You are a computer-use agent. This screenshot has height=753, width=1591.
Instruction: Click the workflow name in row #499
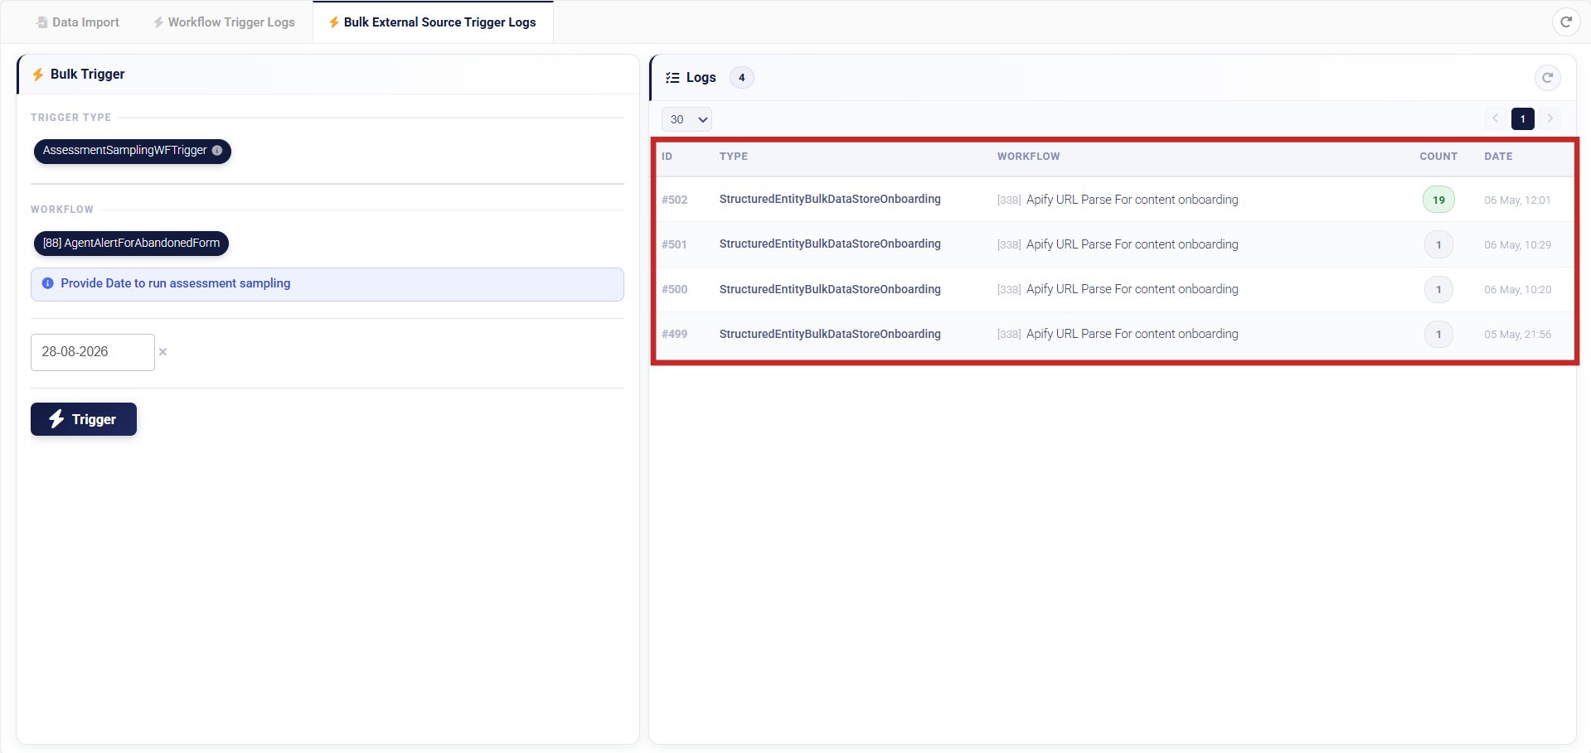(1132, 334)
